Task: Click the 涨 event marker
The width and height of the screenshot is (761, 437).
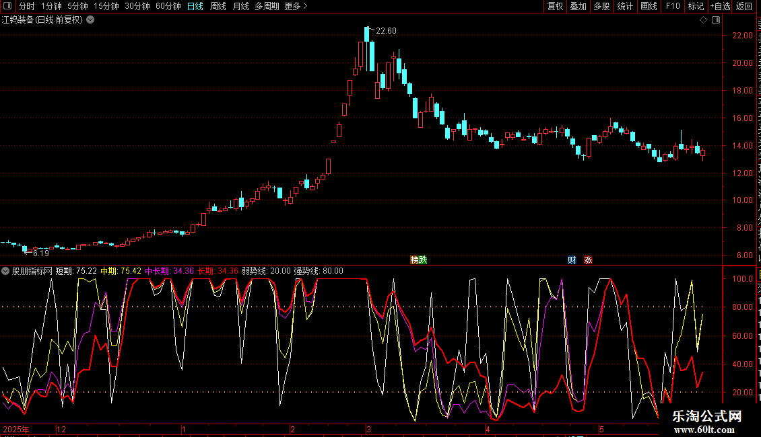Action: (x=588, y=260)
